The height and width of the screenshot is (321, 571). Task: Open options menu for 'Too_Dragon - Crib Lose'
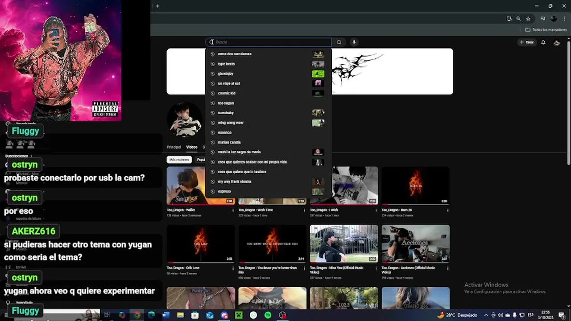[233, 268]
